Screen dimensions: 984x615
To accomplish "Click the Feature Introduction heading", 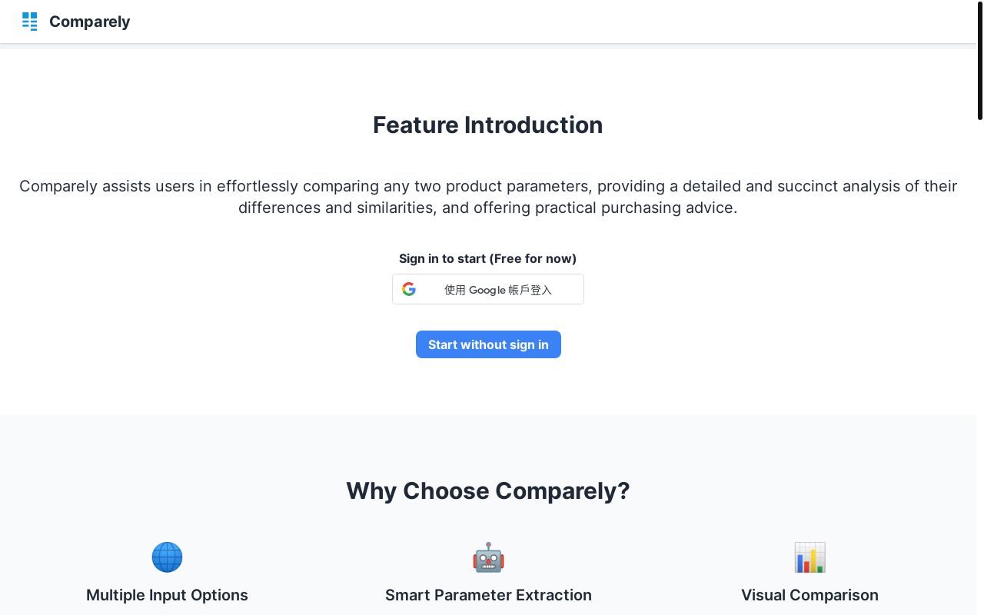I will click(487, 125).
